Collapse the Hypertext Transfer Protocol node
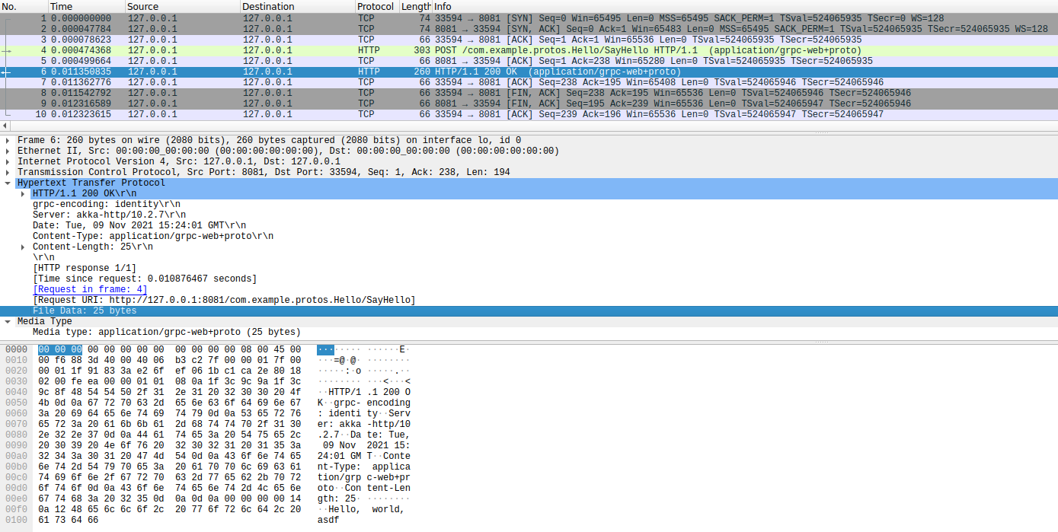The width and height of the screenshot is (1058, 532). coord(8,183)
